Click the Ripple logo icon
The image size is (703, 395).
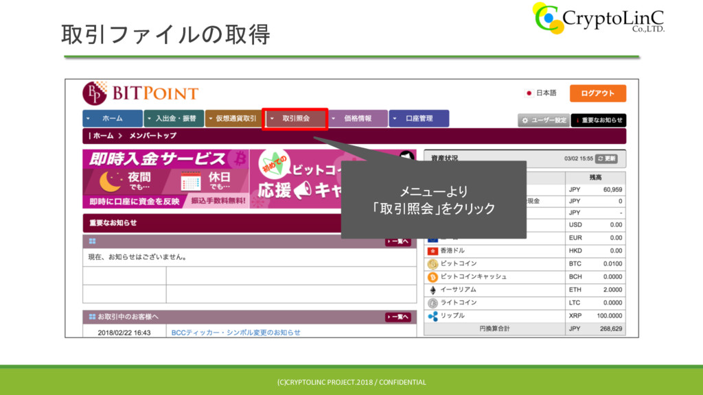coord(433,316)
